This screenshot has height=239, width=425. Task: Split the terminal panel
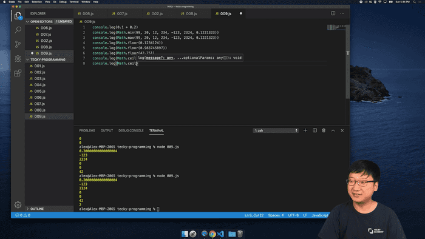pos(314,130)
